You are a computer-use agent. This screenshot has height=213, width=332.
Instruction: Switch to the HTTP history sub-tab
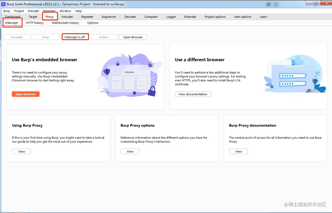(35, 23)
